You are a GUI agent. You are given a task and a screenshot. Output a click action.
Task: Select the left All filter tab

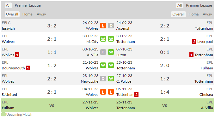pyautogui.click(x=8, y=5)
